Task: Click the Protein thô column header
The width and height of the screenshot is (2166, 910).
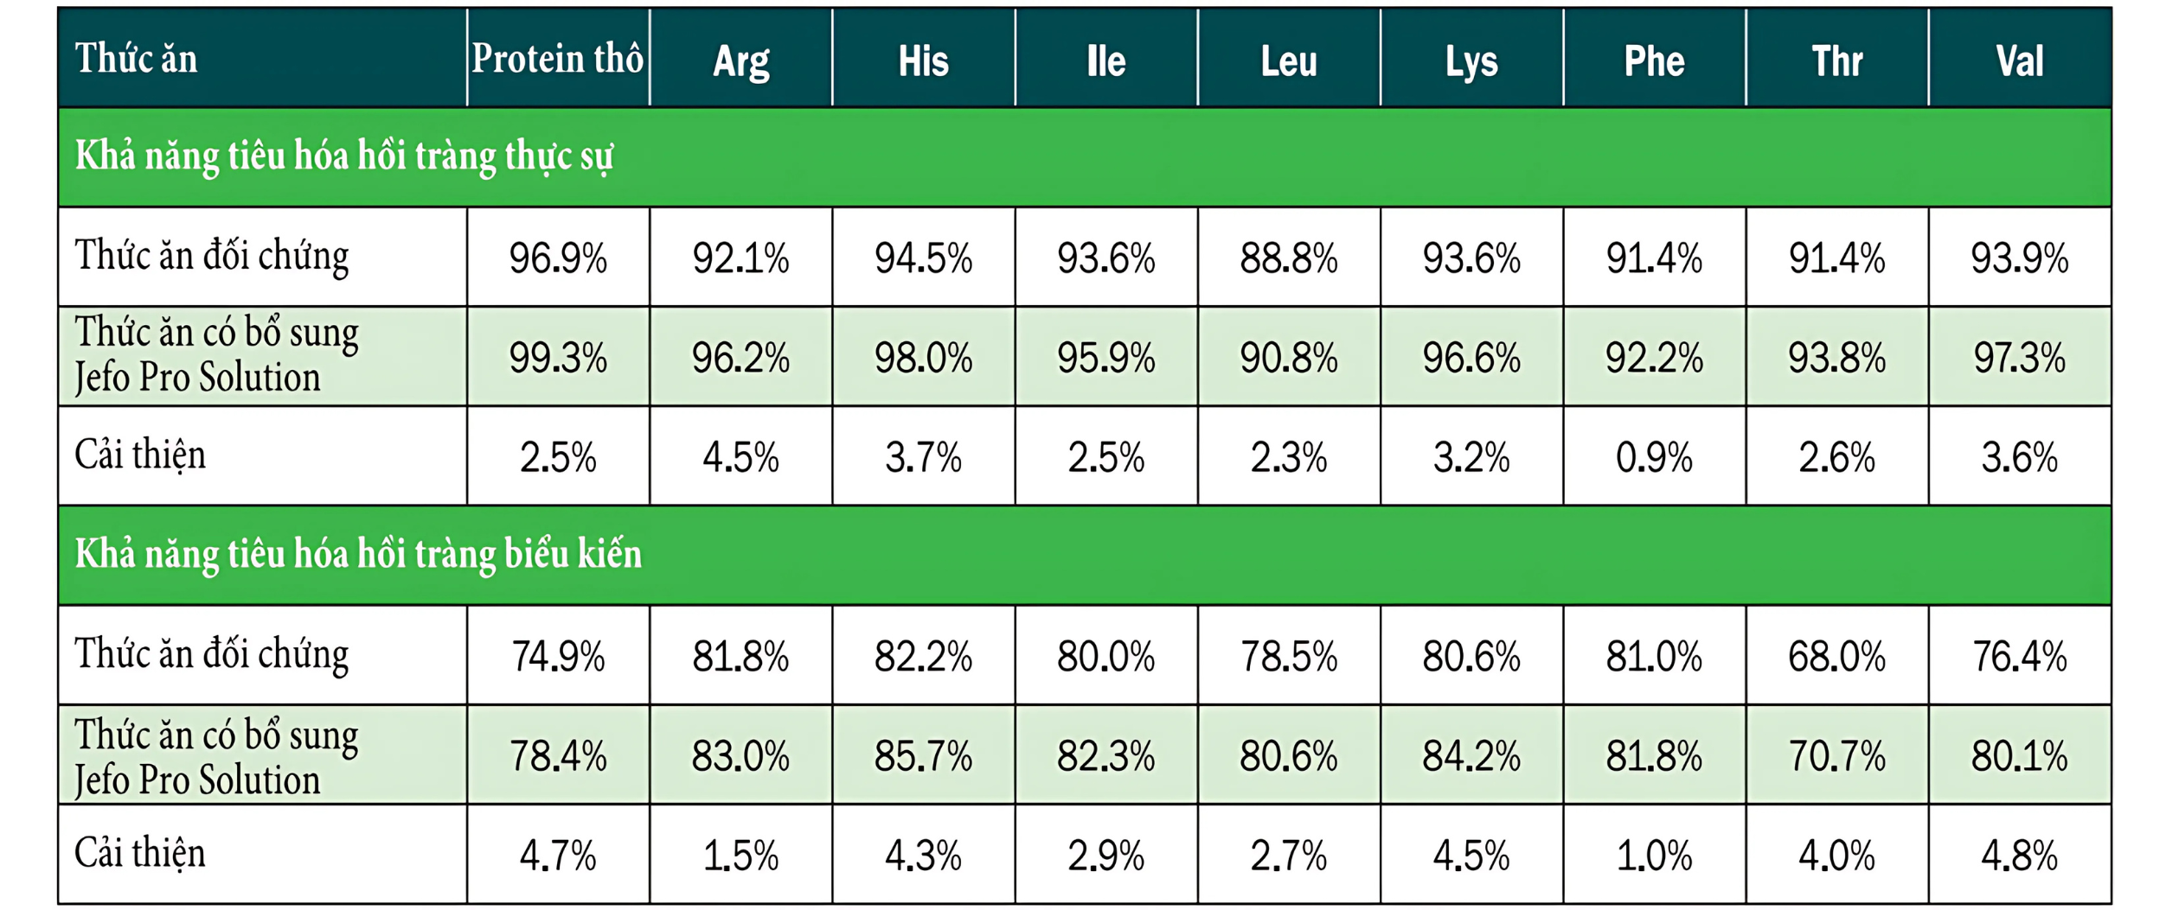Action: click(557, 59)
